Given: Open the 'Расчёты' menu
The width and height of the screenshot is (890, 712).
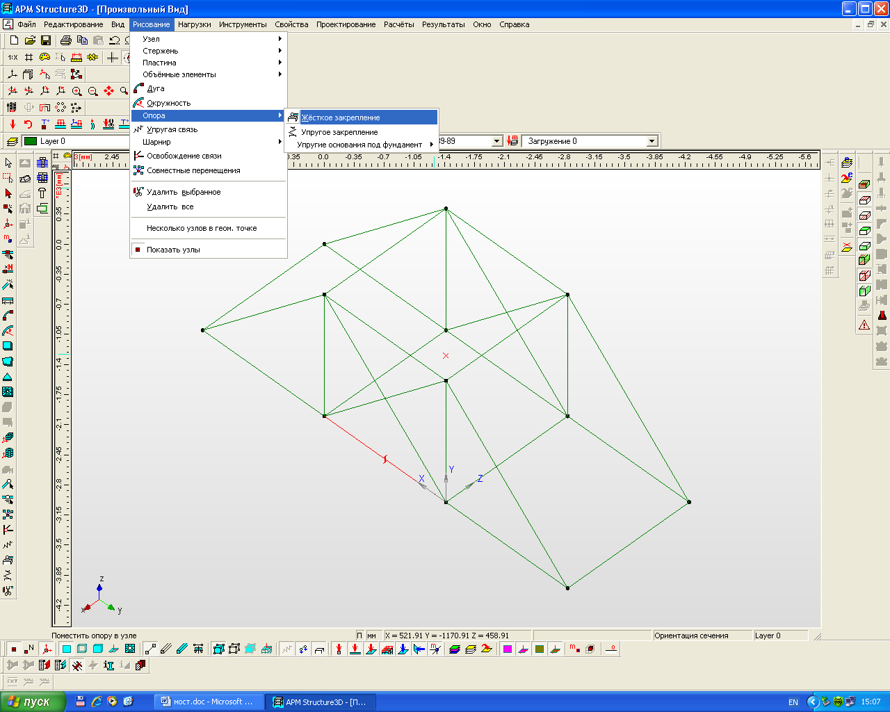Looking at the screenshot, I should (x=398, y=24).
